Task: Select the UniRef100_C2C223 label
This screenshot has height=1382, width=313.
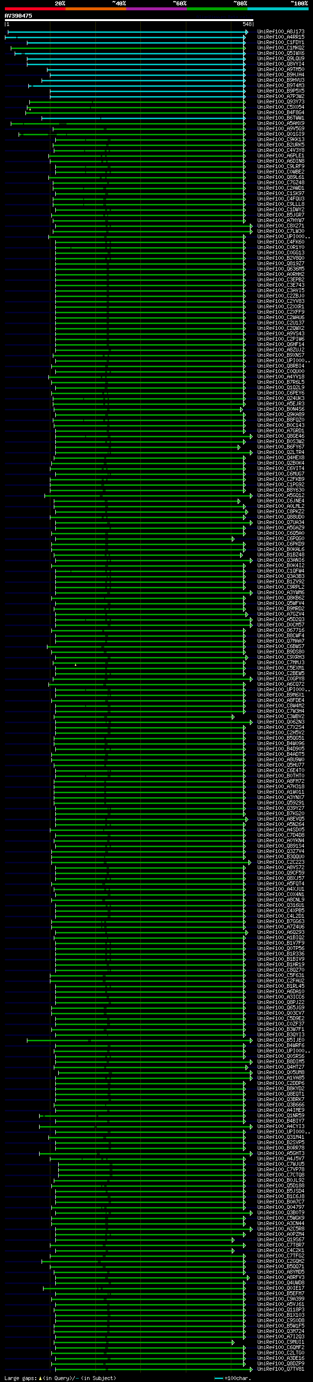Action: coord(281,862)
